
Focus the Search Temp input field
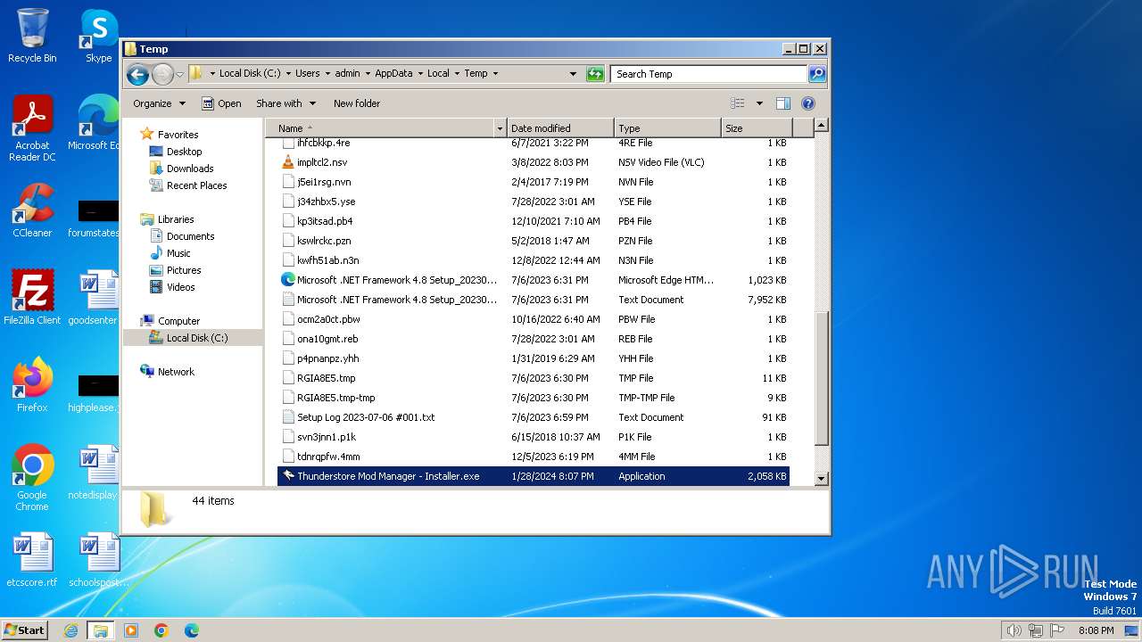709,74
